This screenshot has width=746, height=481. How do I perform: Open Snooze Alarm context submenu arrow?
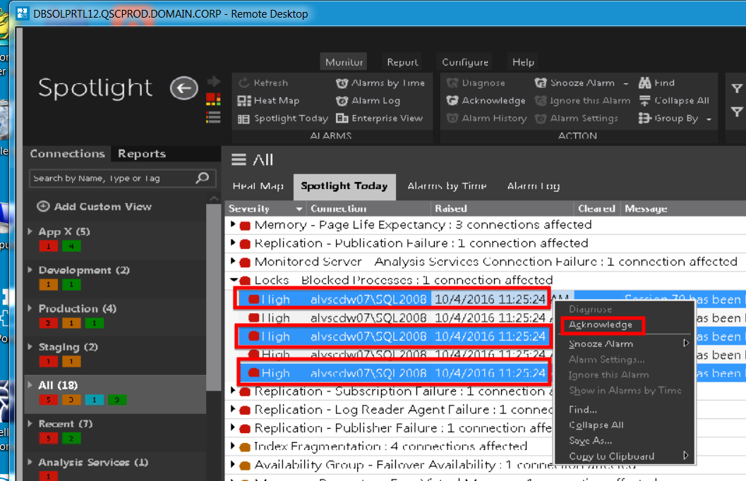coord(685,343)
